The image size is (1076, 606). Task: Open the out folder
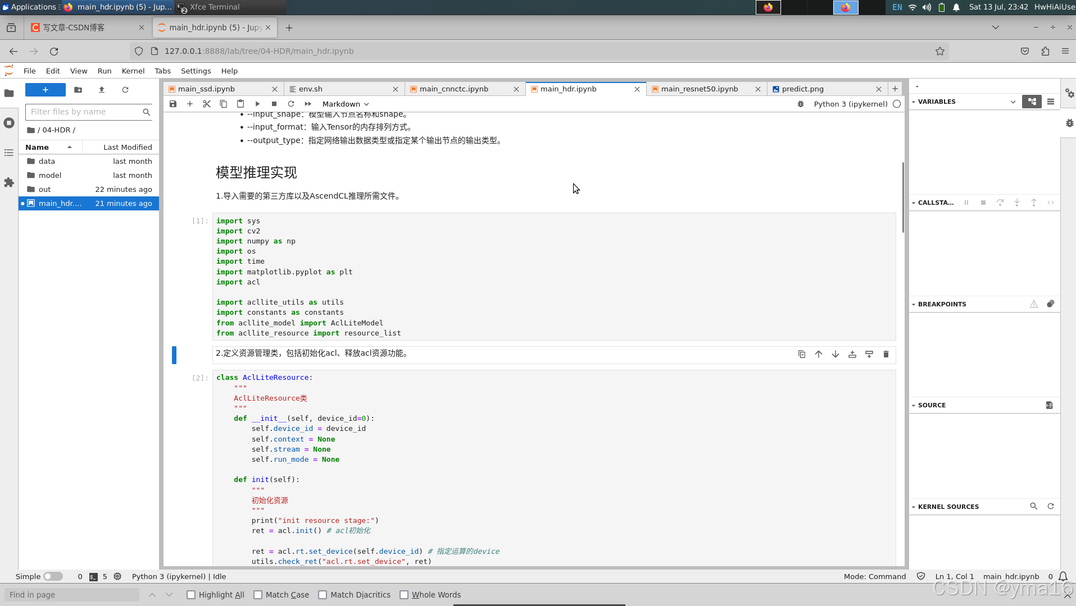pyautogui.click(x=89, y=189)
